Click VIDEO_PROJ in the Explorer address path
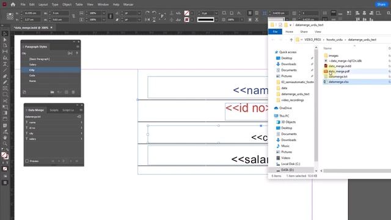 click(x=312, y=40)
